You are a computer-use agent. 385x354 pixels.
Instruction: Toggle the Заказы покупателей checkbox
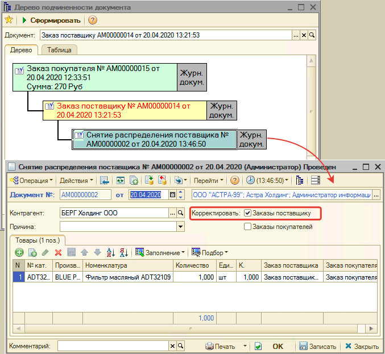click(247, 226)
